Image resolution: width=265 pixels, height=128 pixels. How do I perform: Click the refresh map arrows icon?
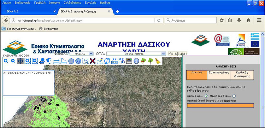107,61
